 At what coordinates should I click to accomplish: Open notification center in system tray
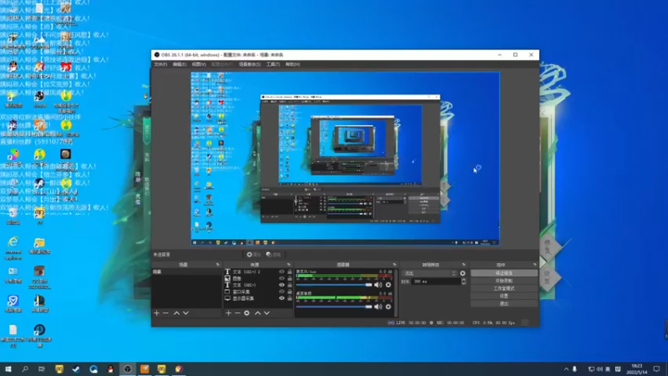pos(656,368)
